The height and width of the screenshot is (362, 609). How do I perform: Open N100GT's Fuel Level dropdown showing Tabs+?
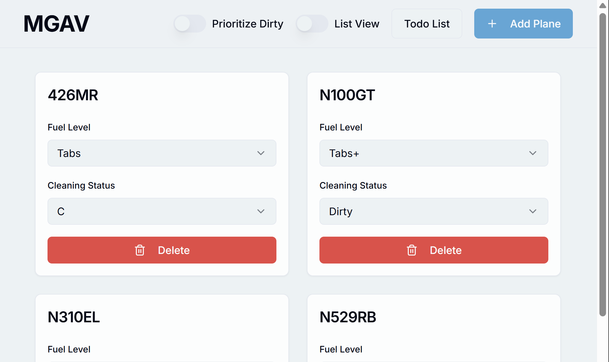pyautogui.click(x=434, y=153)
